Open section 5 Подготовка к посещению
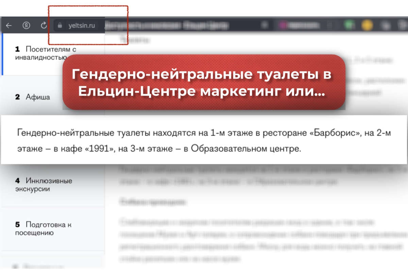Screen dimensions: 408x272 tap(43, 229)
